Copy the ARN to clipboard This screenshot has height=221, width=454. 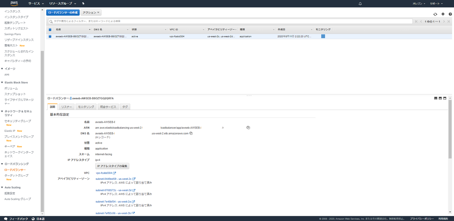[248, 128]
